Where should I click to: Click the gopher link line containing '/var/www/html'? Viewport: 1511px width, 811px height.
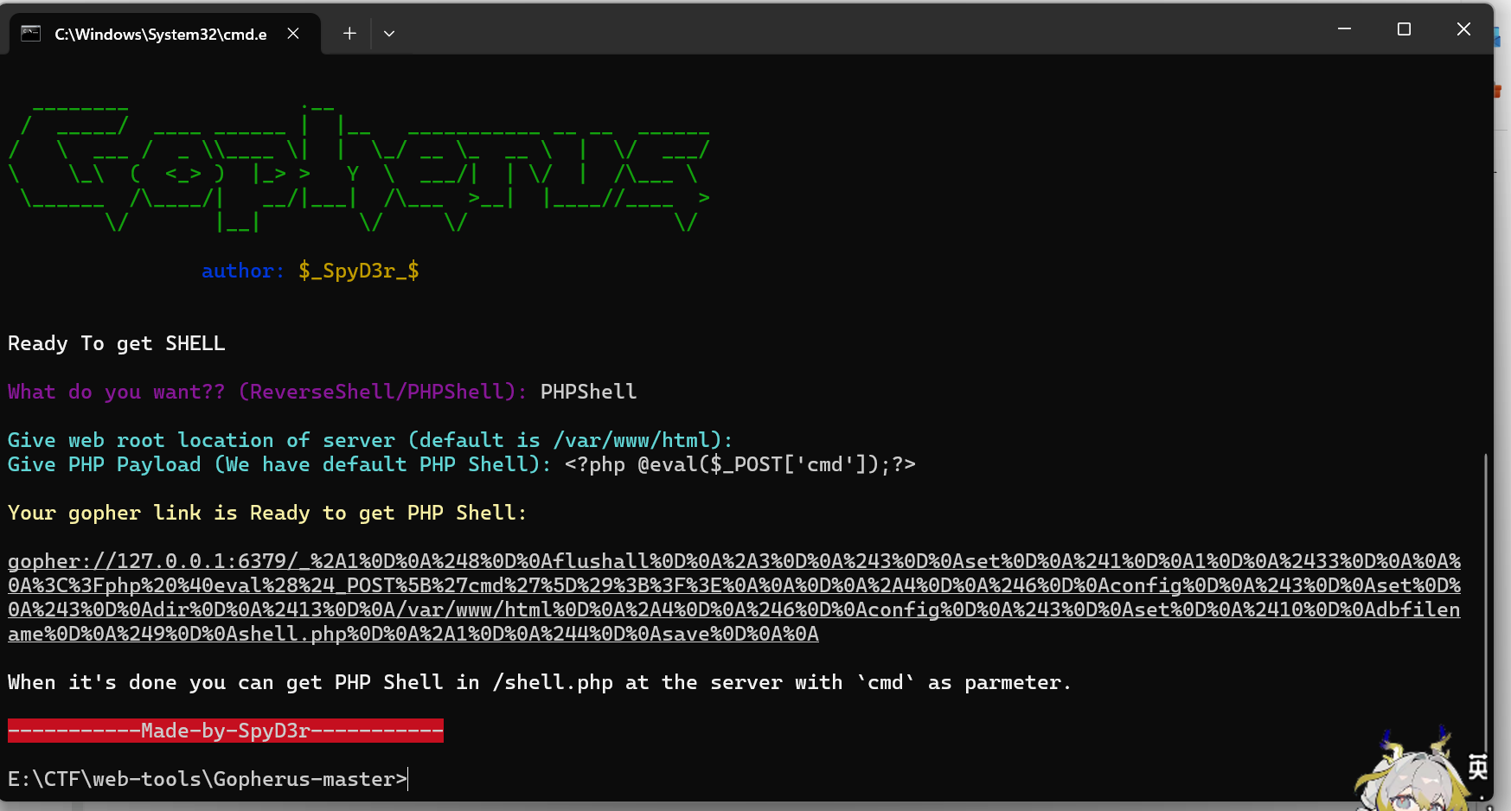[734, 610]
